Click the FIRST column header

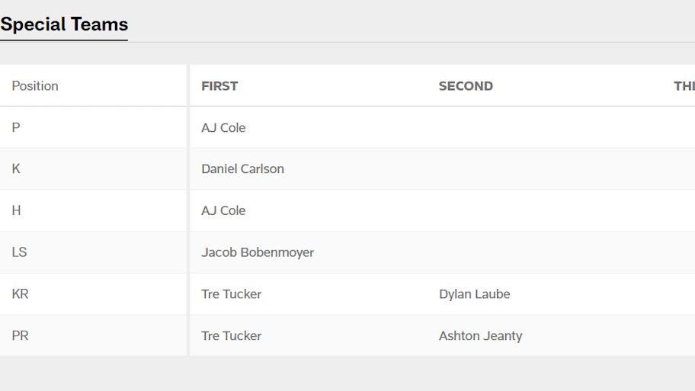pos(219,86)
